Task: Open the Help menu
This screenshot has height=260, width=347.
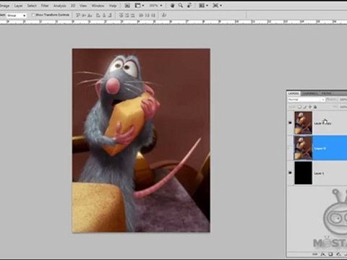Action: tap(113, 6)
